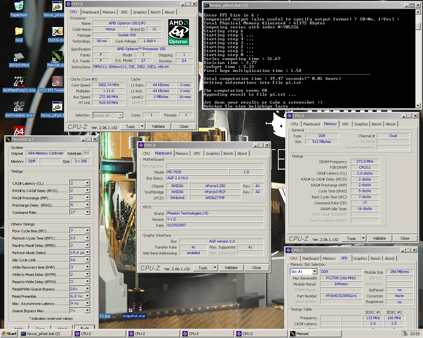Screen dimensions: 423x338
Task: Open Tools dropdown arrow in CPU-Z CPU window
Action: point(142,126)
